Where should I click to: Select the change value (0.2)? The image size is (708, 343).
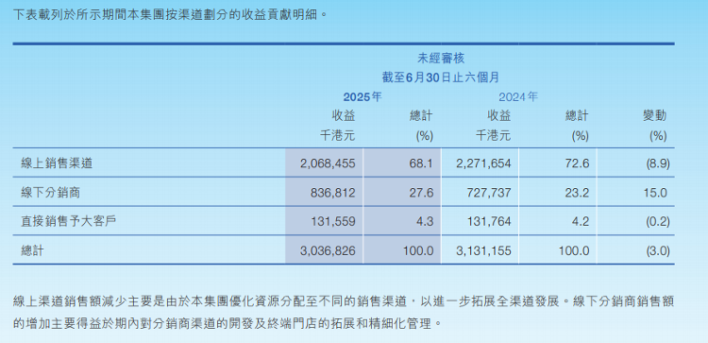coord(657,222)
